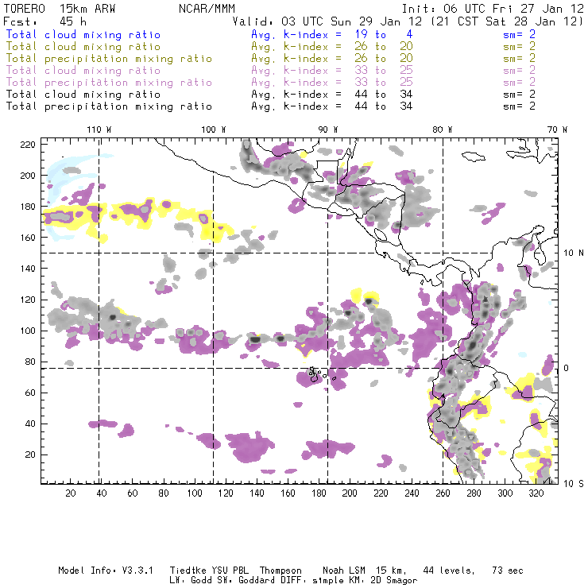
Task: Click the "Init: 06 UTC Fri 27 Jan 12" text
Action: [493, 9]
